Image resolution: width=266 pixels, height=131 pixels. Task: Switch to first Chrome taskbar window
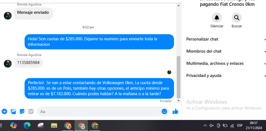(68, 125)
